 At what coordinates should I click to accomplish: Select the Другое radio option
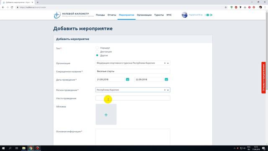(97, 55)
